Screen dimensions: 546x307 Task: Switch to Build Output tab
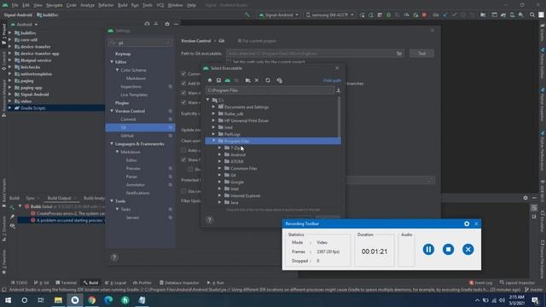(59, 198)
